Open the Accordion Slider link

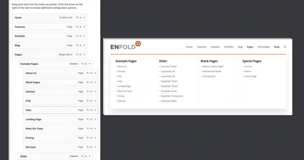(169, 67)
